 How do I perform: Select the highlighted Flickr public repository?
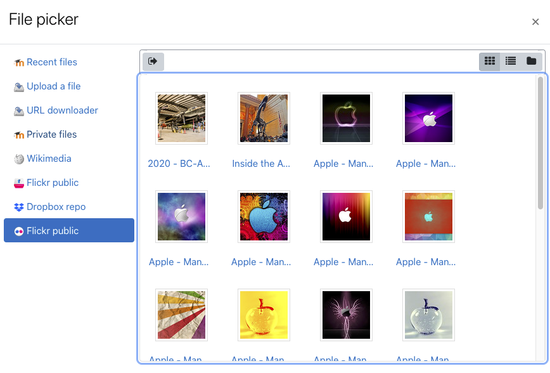(68, 230)
